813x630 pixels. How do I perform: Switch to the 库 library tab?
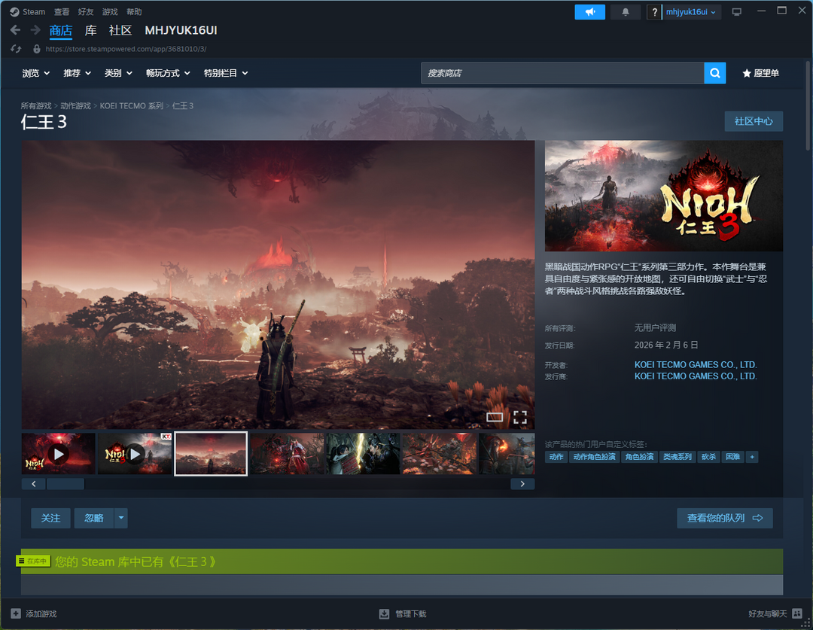[90, 30]
